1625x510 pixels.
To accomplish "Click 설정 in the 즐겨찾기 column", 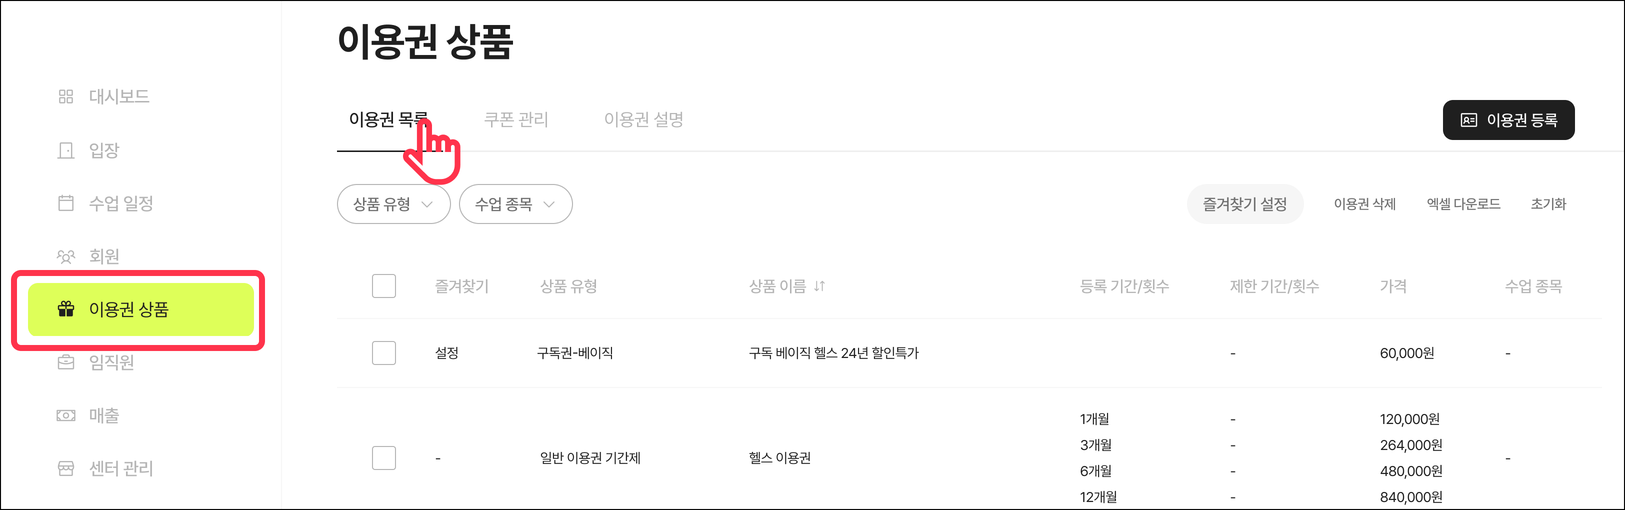I will pos(446,353).
